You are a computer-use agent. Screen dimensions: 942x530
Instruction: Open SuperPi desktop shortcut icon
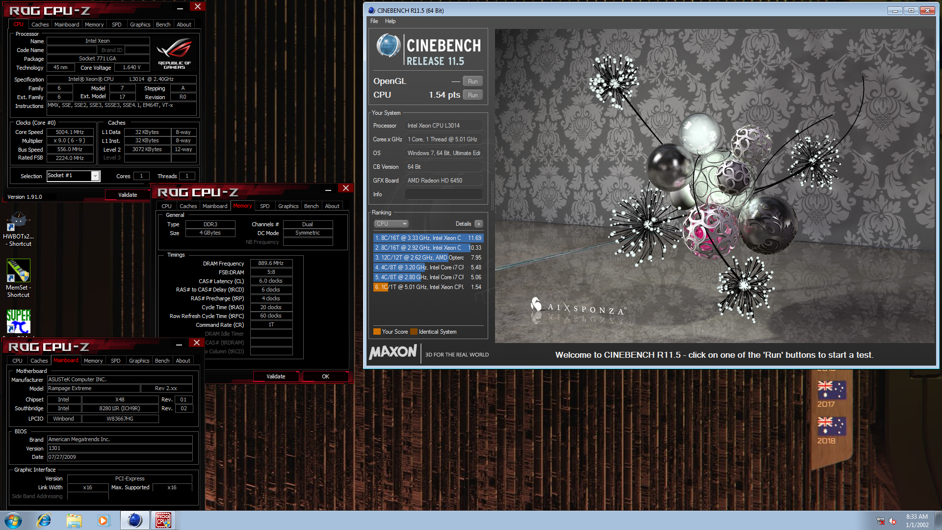[18, 321]
